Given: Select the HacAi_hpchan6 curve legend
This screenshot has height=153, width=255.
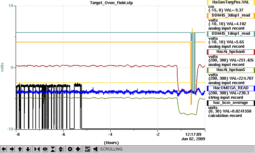Looking at the screenshot, I should pos(231,52).
